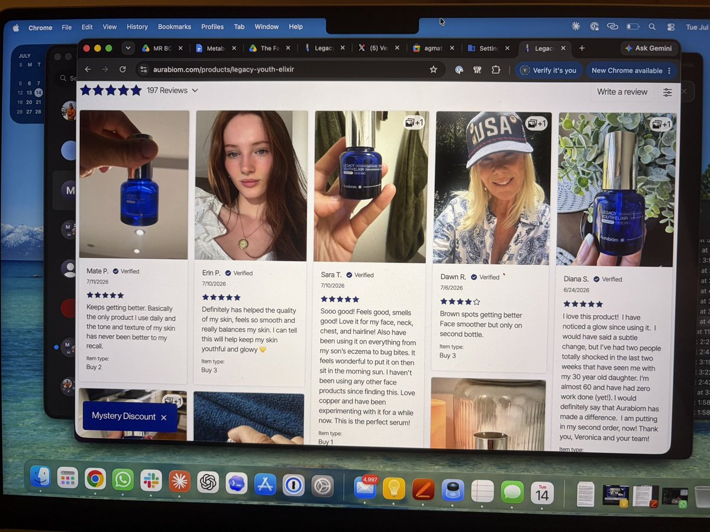Open the Apple menu
710x532 pixels.
coord(16,27)
